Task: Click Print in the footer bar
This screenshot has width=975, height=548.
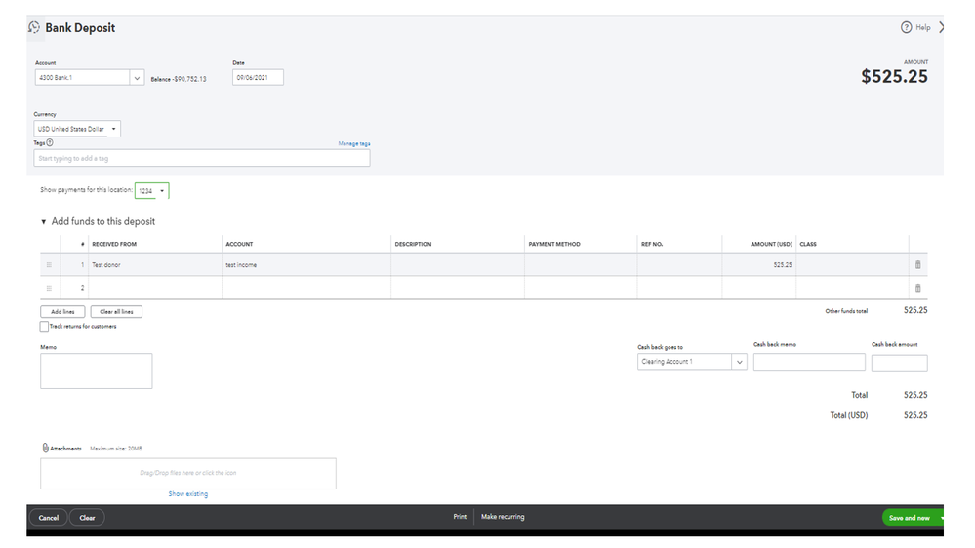Action: 460,517
